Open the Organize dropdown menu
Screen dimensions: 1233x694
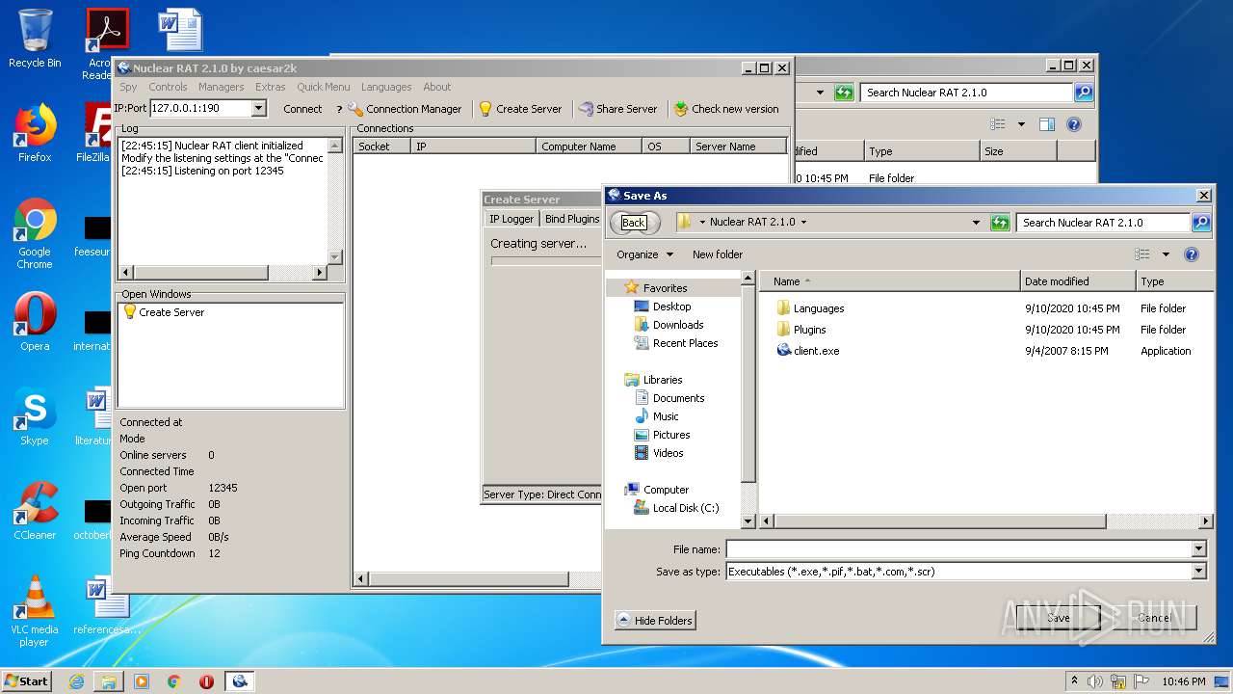[x=644, y=254]
